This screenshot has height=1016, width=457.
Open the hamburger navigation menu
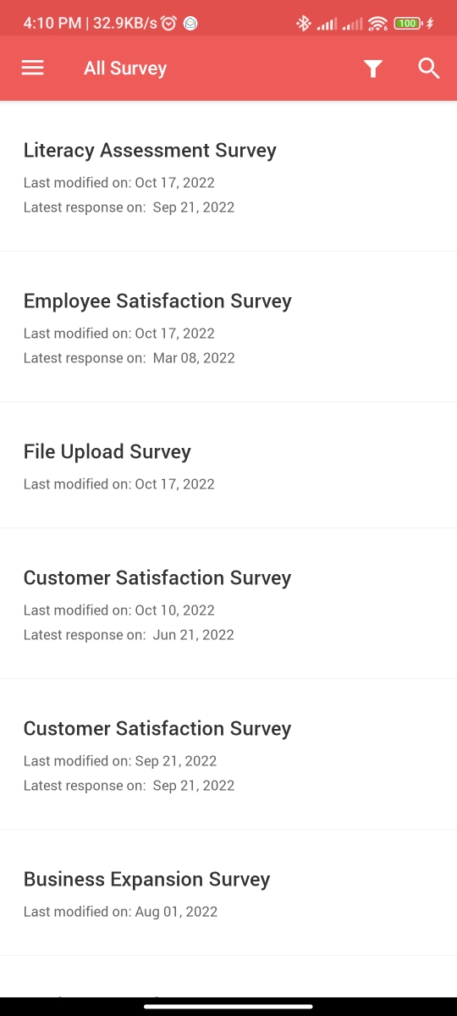click(32, 69)
